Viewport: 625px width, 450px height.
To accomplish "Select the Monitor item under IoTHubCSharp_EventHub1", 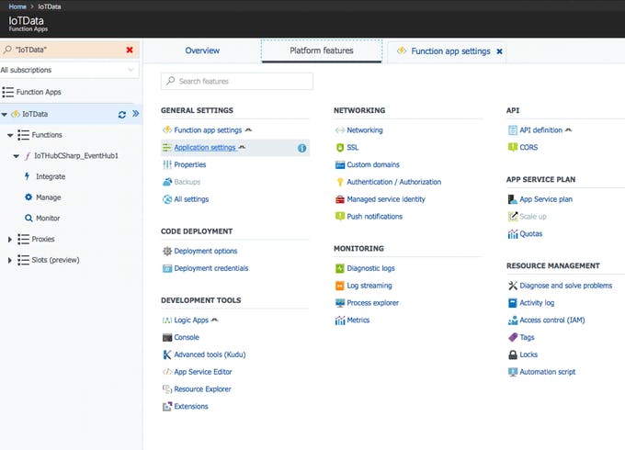I will 48,218.
